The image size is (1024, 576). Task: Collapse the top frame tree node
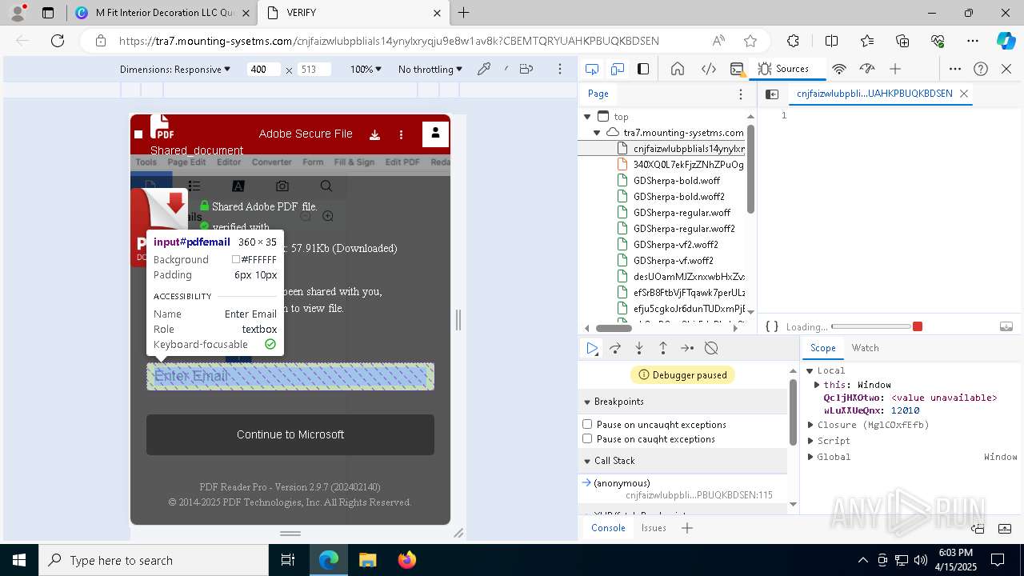tap(587, 117)
